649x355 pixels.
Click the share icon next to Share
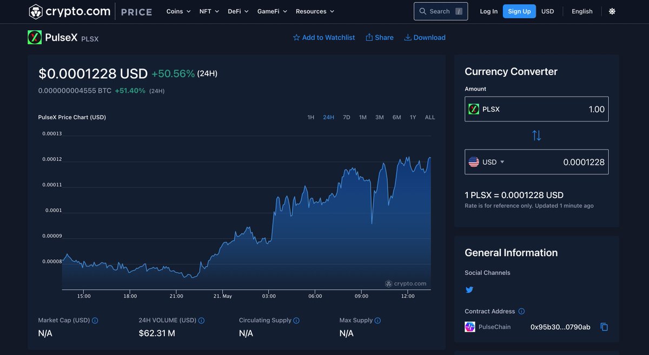369,37
